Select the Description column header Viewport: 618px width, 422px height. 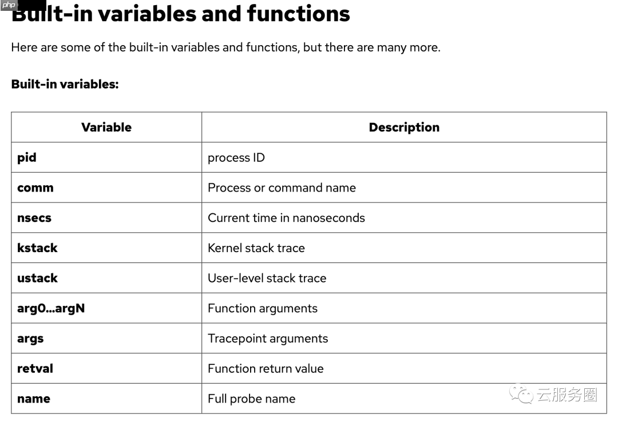tap(404, 127)
